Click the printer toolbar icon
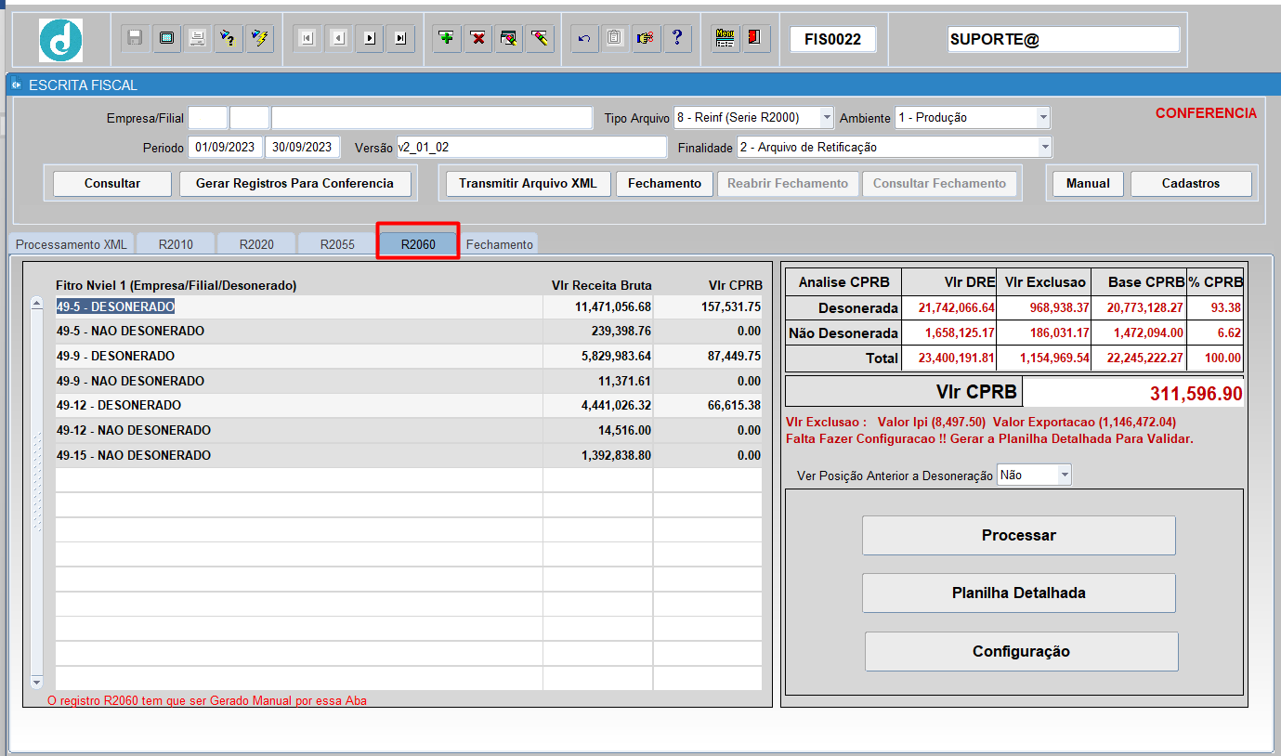 (x=197, y=39)
